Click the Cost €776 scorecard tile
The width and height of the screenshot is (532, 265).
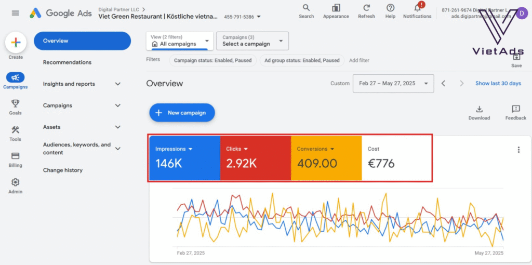(397, 158)
